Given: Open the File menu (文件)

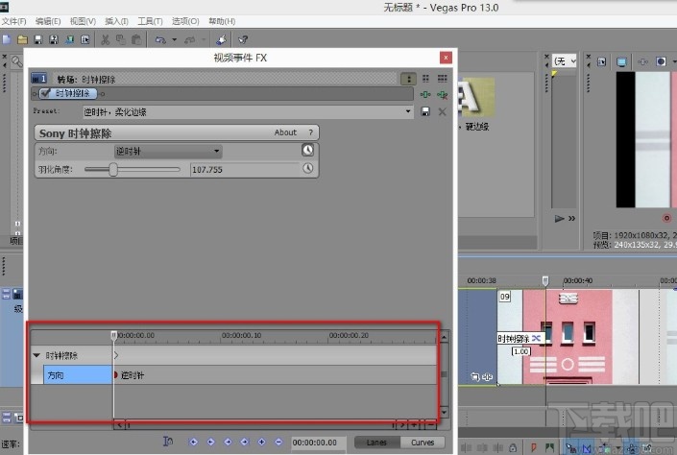Looking at the screenshot, I should 13,21.
